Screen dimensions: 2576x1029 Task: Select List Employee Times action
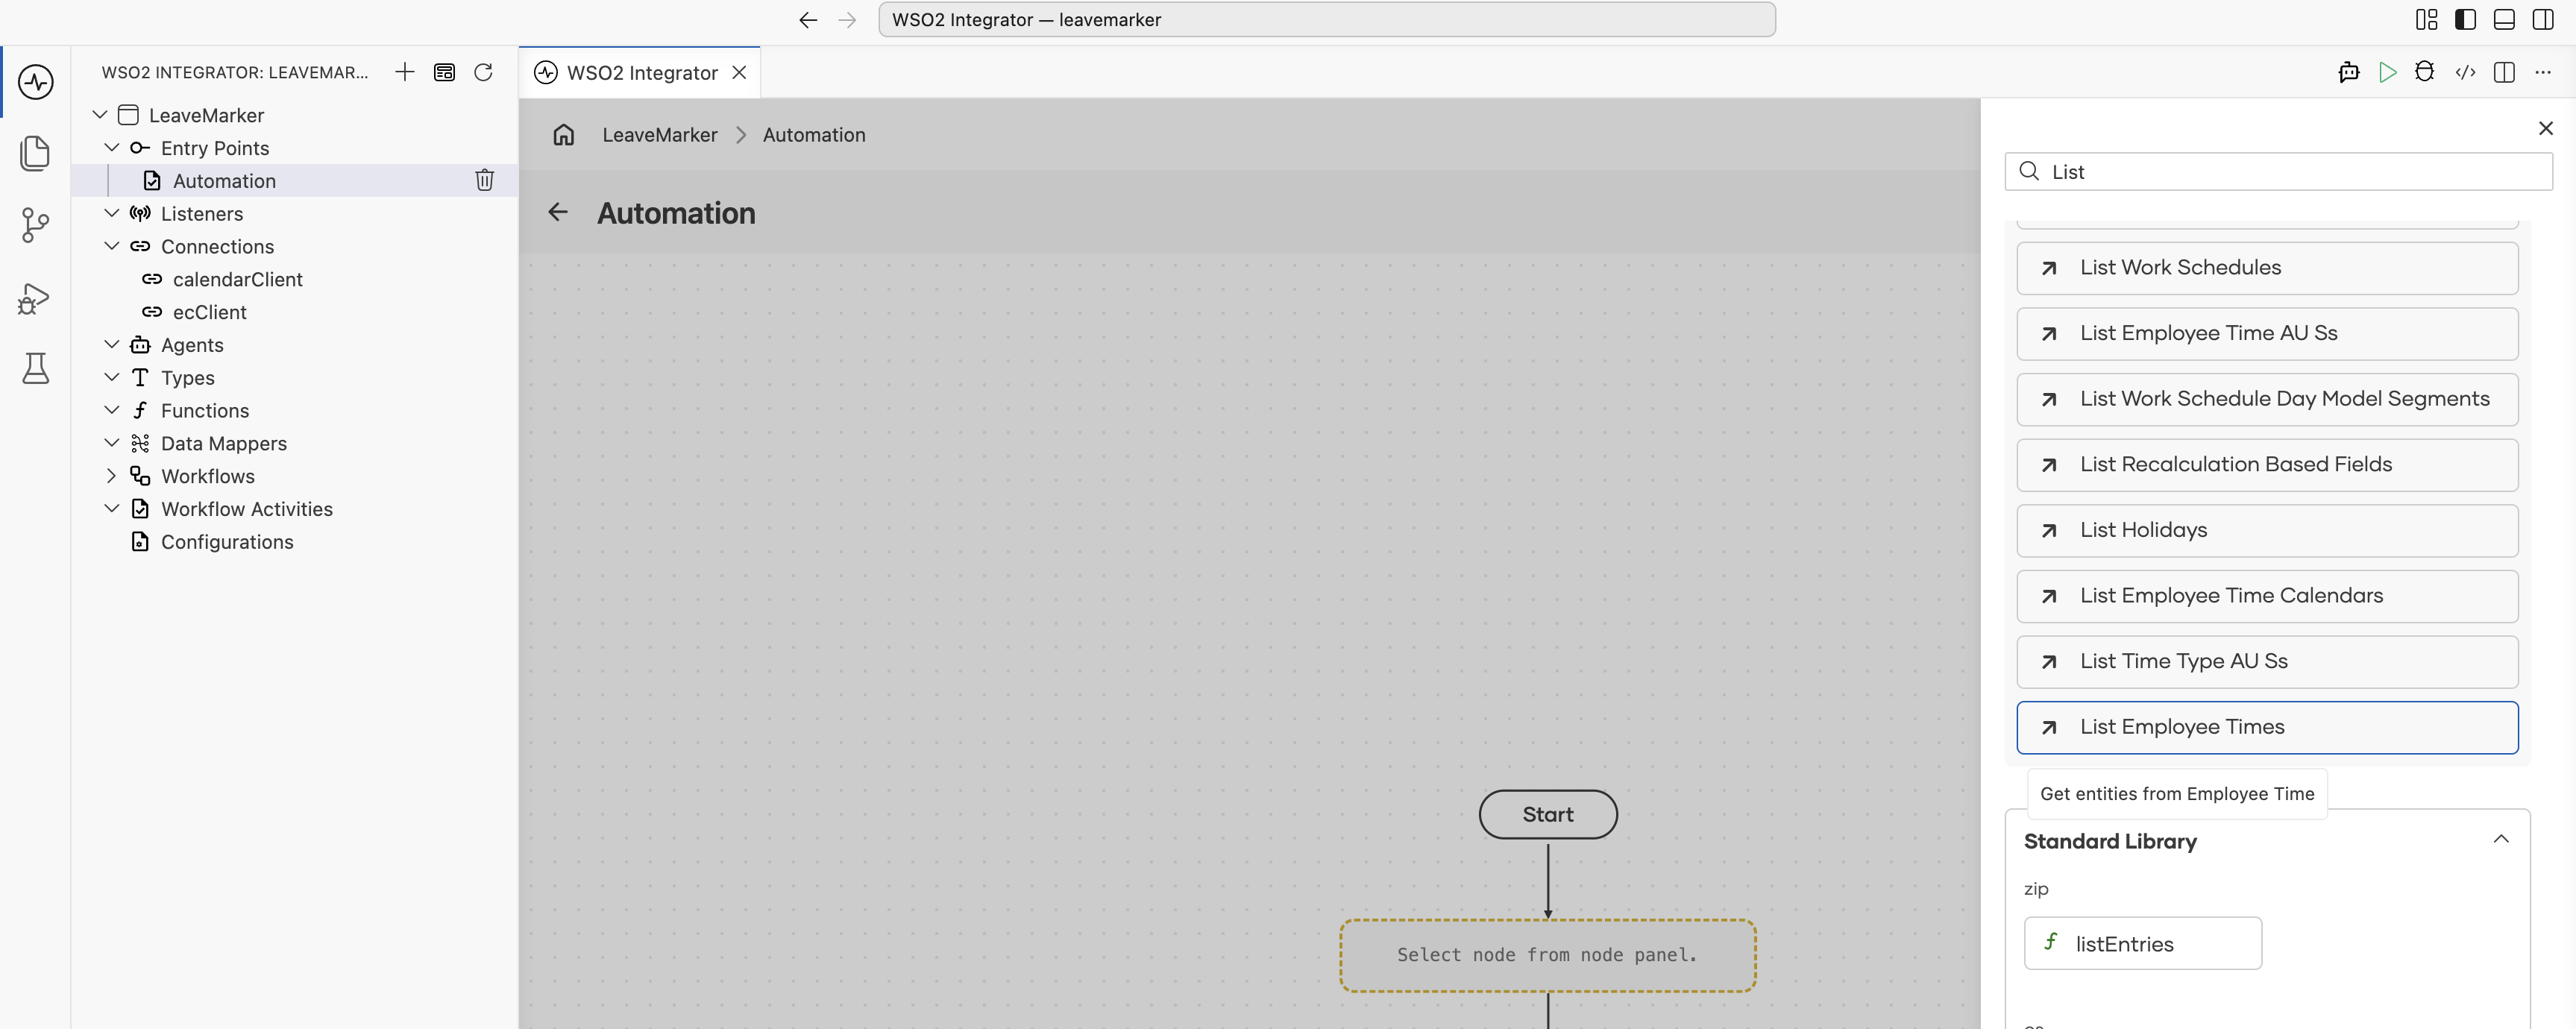pos(2267,727)
